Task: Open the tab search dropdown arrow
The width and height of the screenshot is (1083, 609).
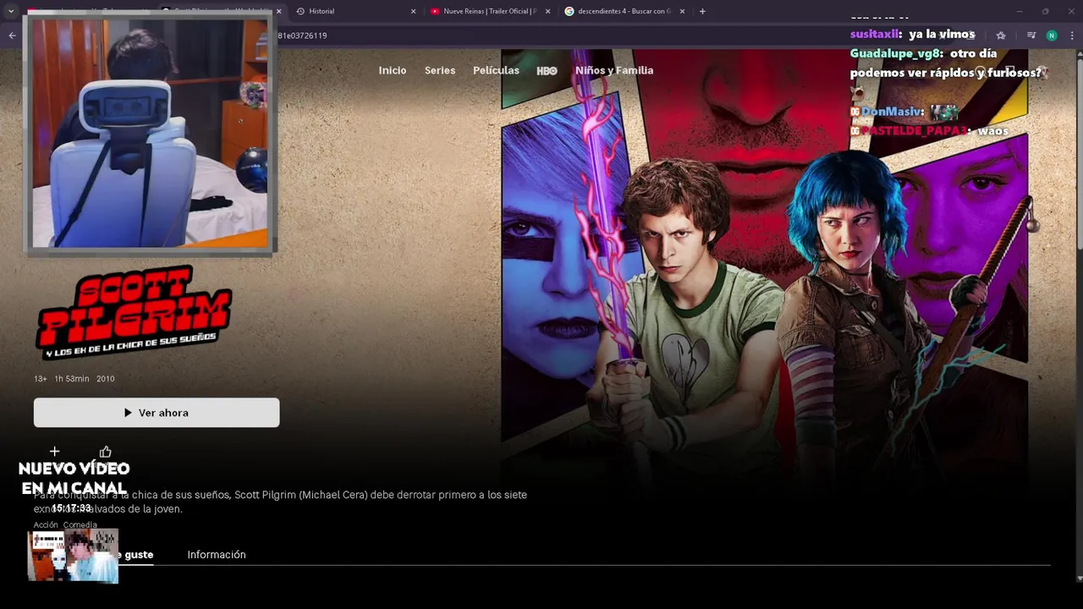Action: pos(10,11)
